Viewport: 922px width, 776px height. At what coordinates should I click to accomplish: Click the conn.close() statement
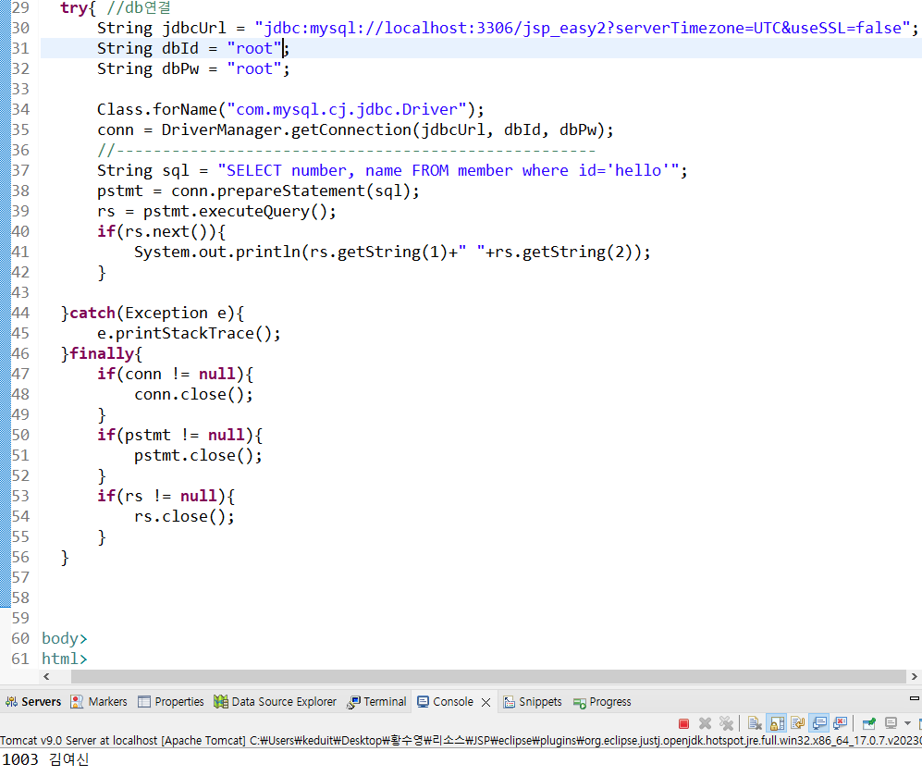click(x=193, y=394)
